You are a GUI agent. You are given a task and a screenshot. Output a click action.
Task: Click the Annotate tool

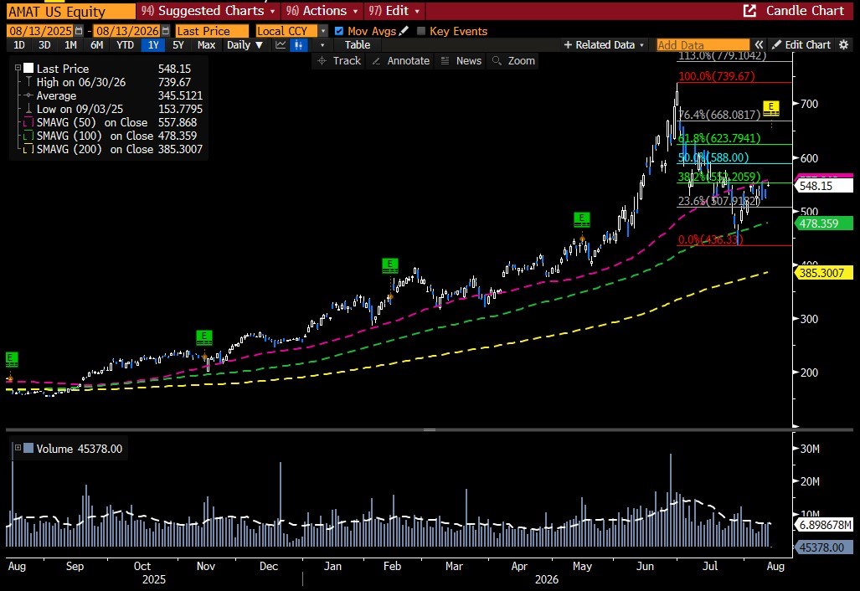tap(401, 61)
